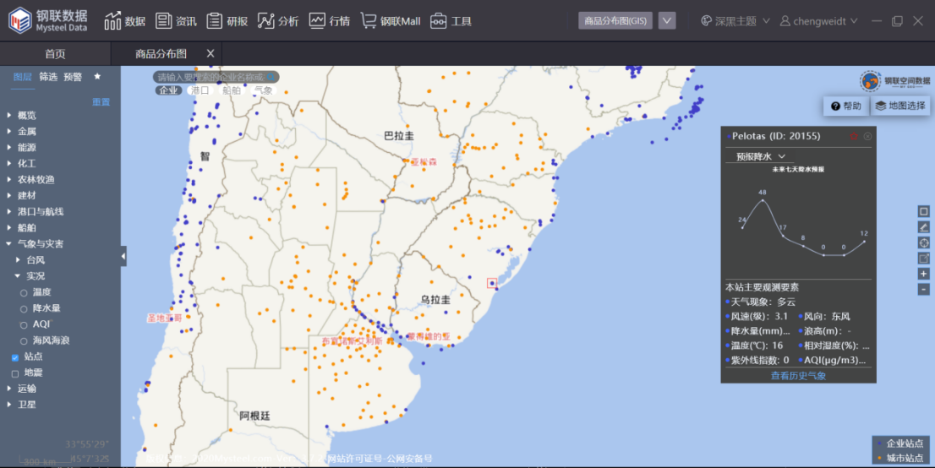The height and width of the screenshot is (468, 935).
Task: Expand the 化工 tree node
Action: (9, 163)
